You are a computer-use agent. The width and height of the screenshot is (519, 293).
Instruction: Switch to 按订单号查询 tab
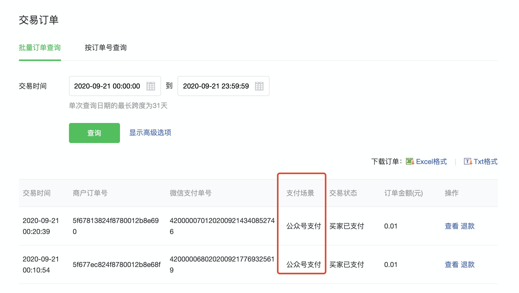pos(105,47)
